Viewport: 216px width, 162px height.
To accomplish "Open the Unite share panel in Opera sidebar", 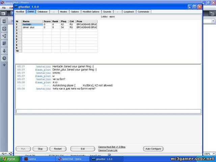I will [x=4, y=36].
